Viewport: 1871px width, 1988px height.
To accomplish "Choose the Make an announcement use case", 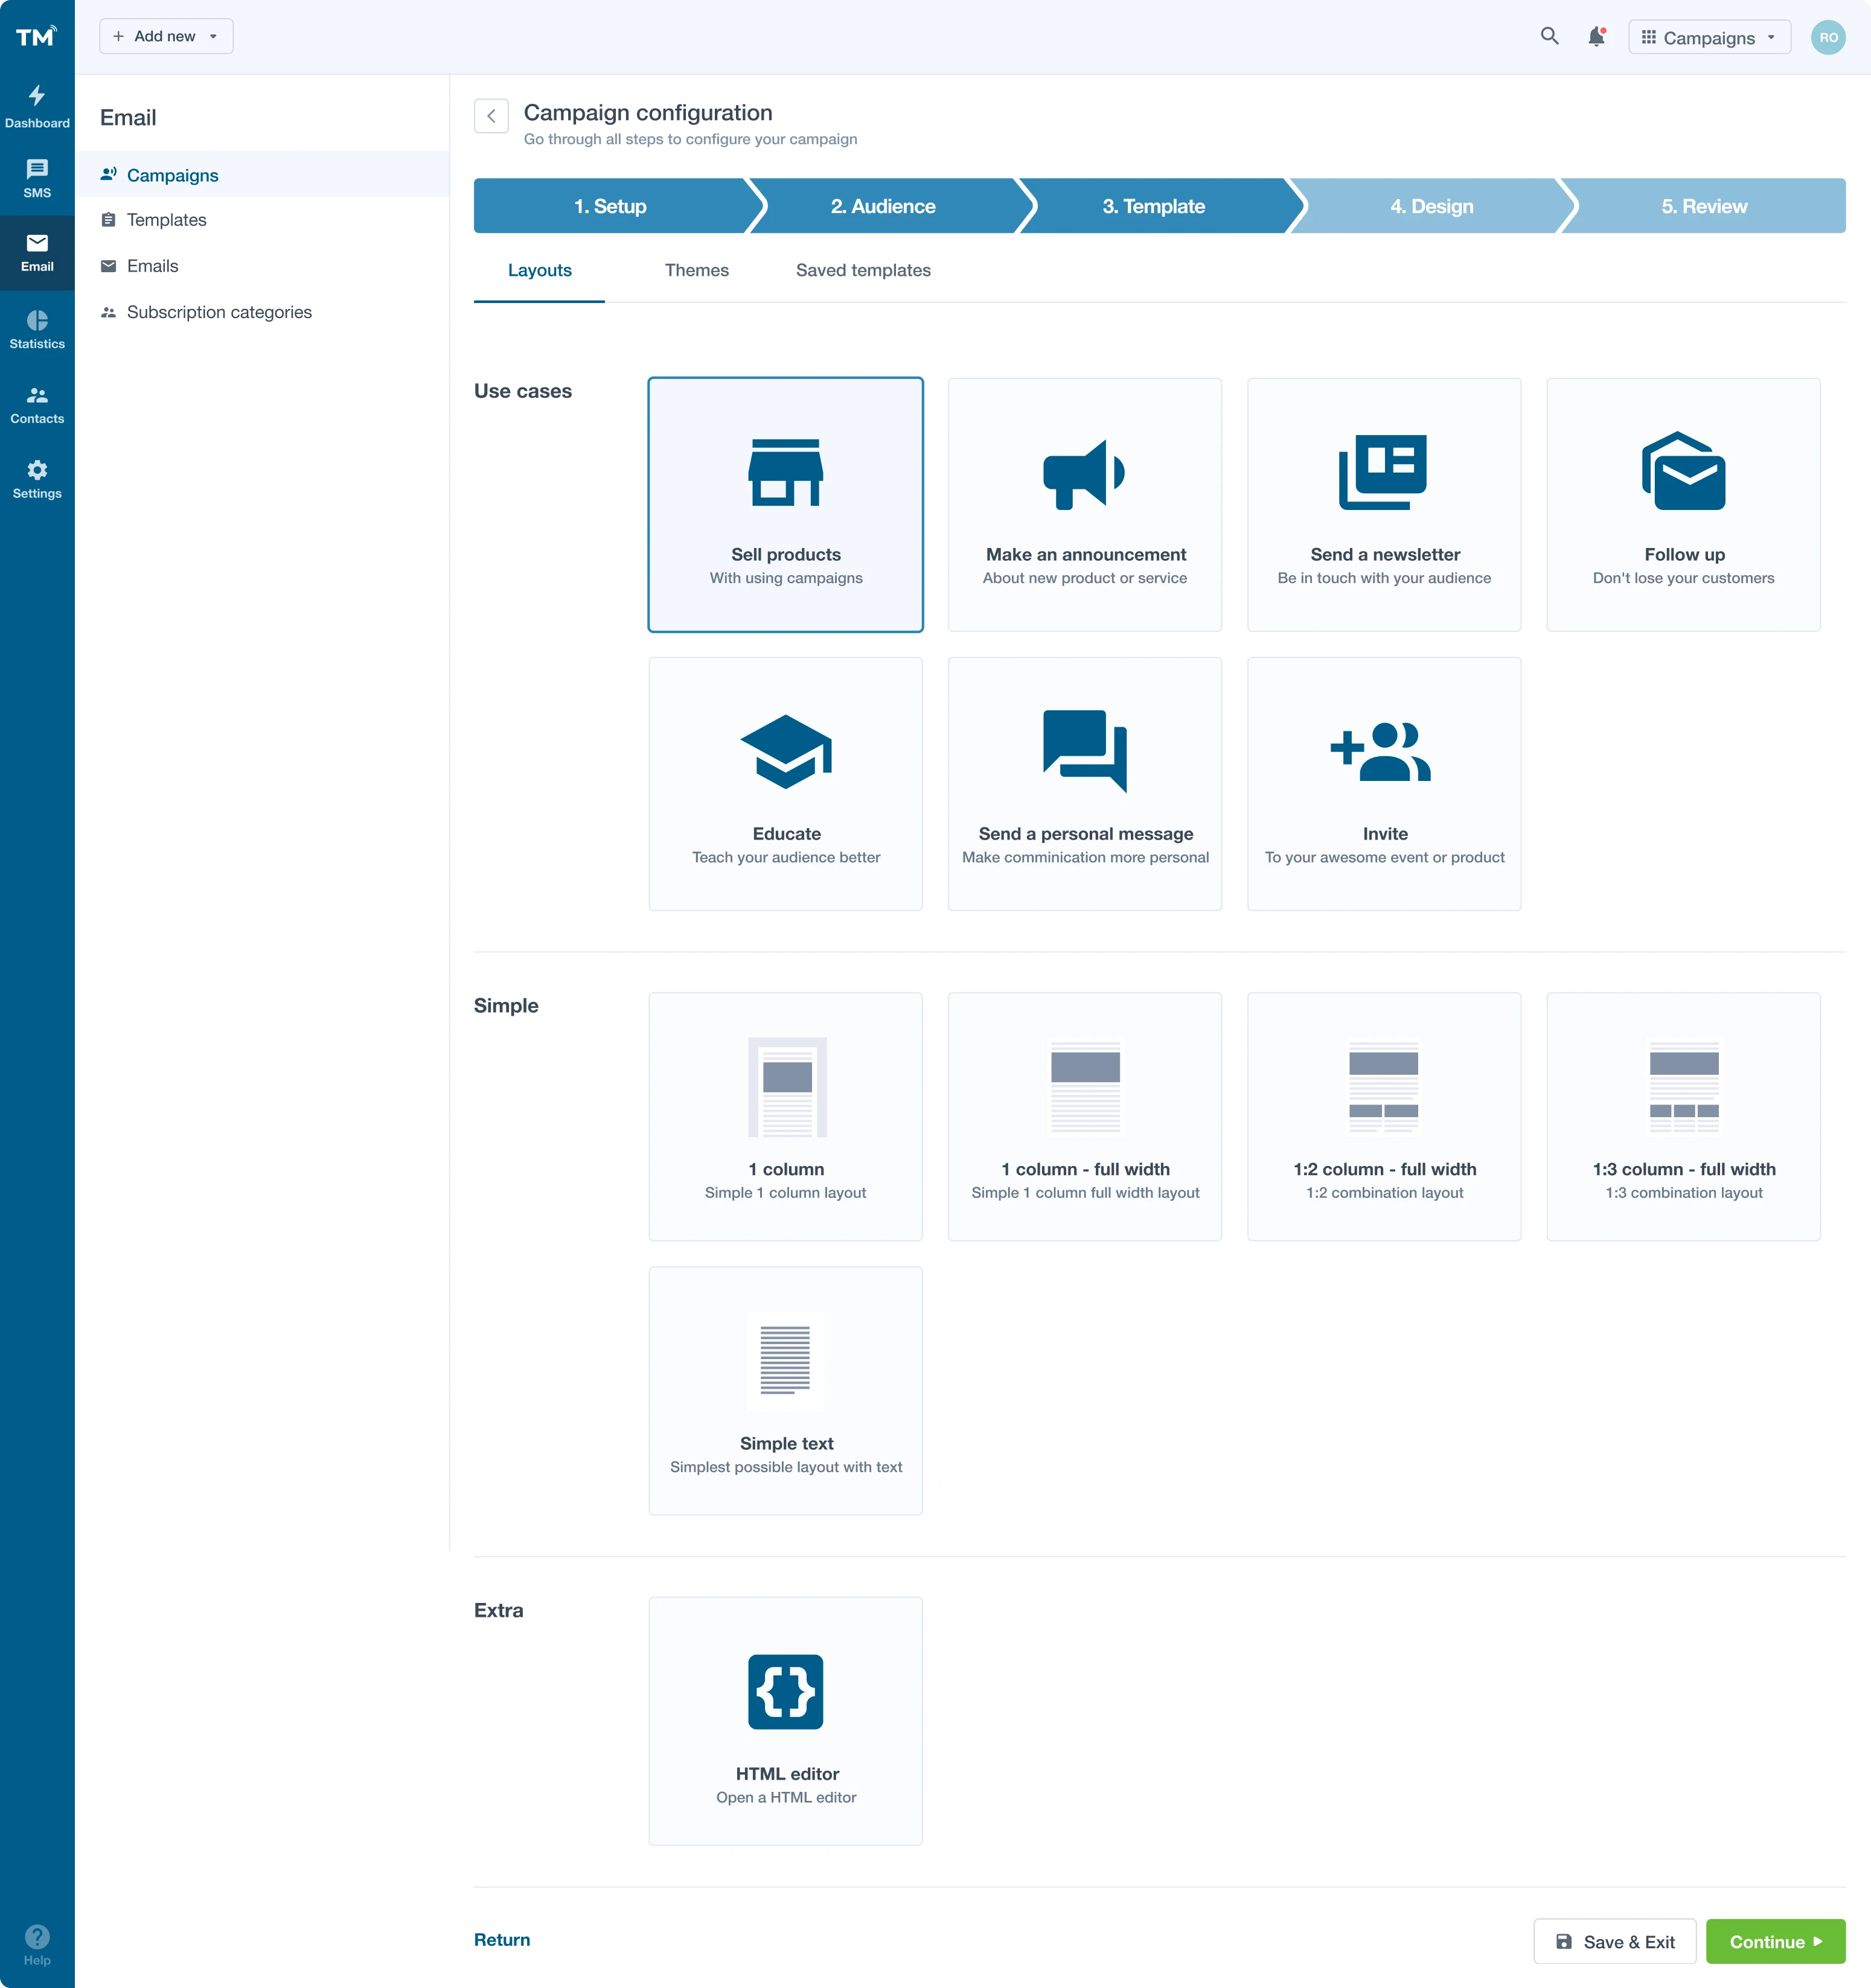I will tap(1084, 504).
